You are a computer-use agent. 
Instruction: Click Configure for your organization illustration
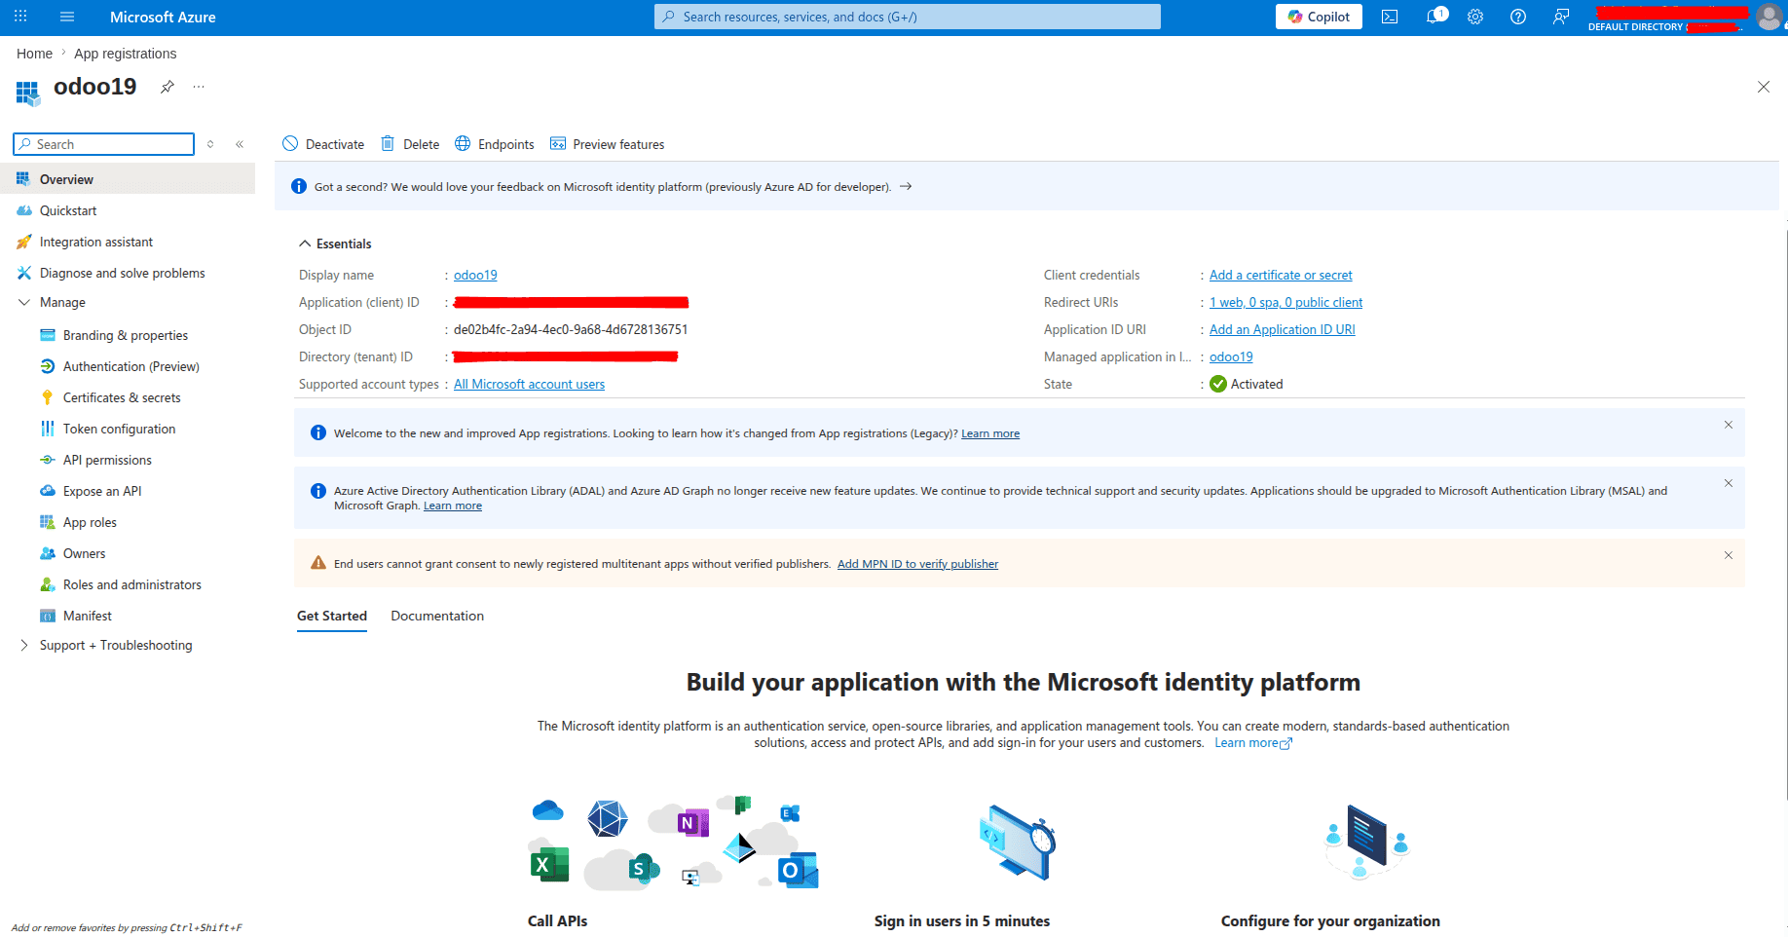coord(1366,842)
